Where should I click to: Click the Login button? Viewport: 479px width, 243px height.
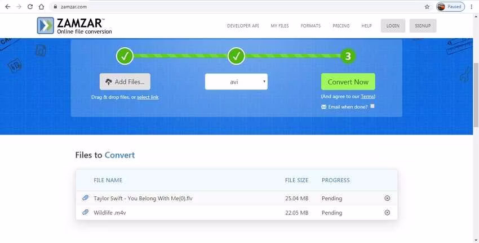[393, 26]
